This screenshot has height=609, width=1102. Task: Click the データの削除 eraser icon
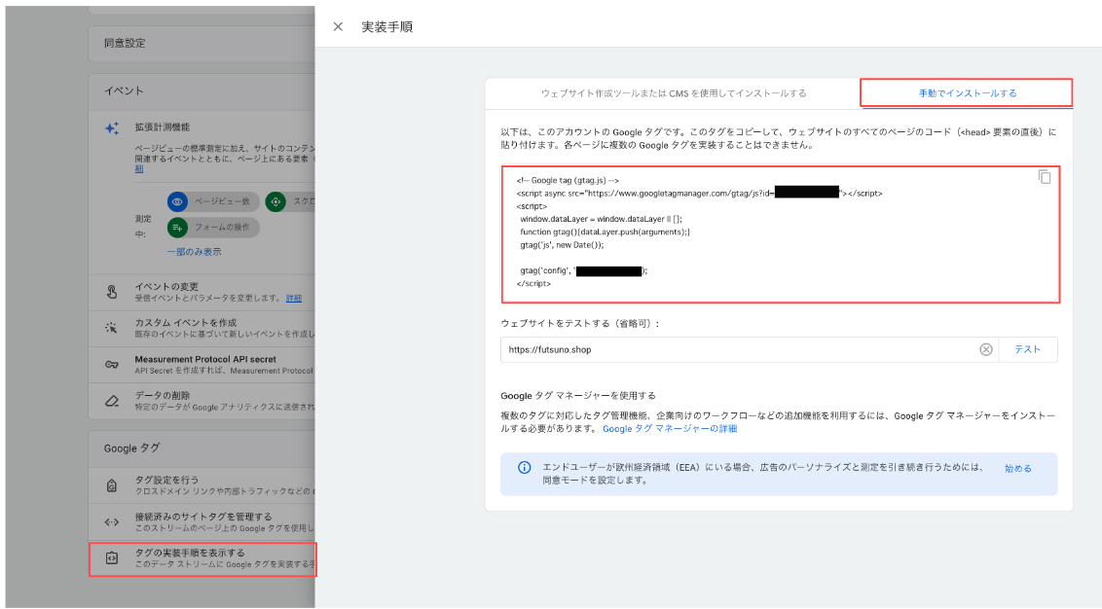point(112,401)
